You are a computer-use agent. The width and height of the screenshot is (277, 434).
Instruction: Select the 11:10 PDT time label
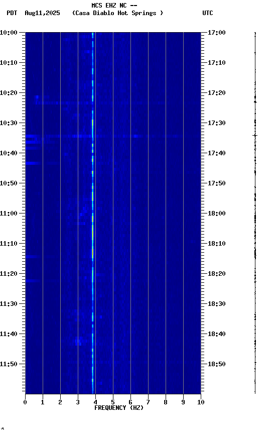pyautogui.click(x=9, y=244)
